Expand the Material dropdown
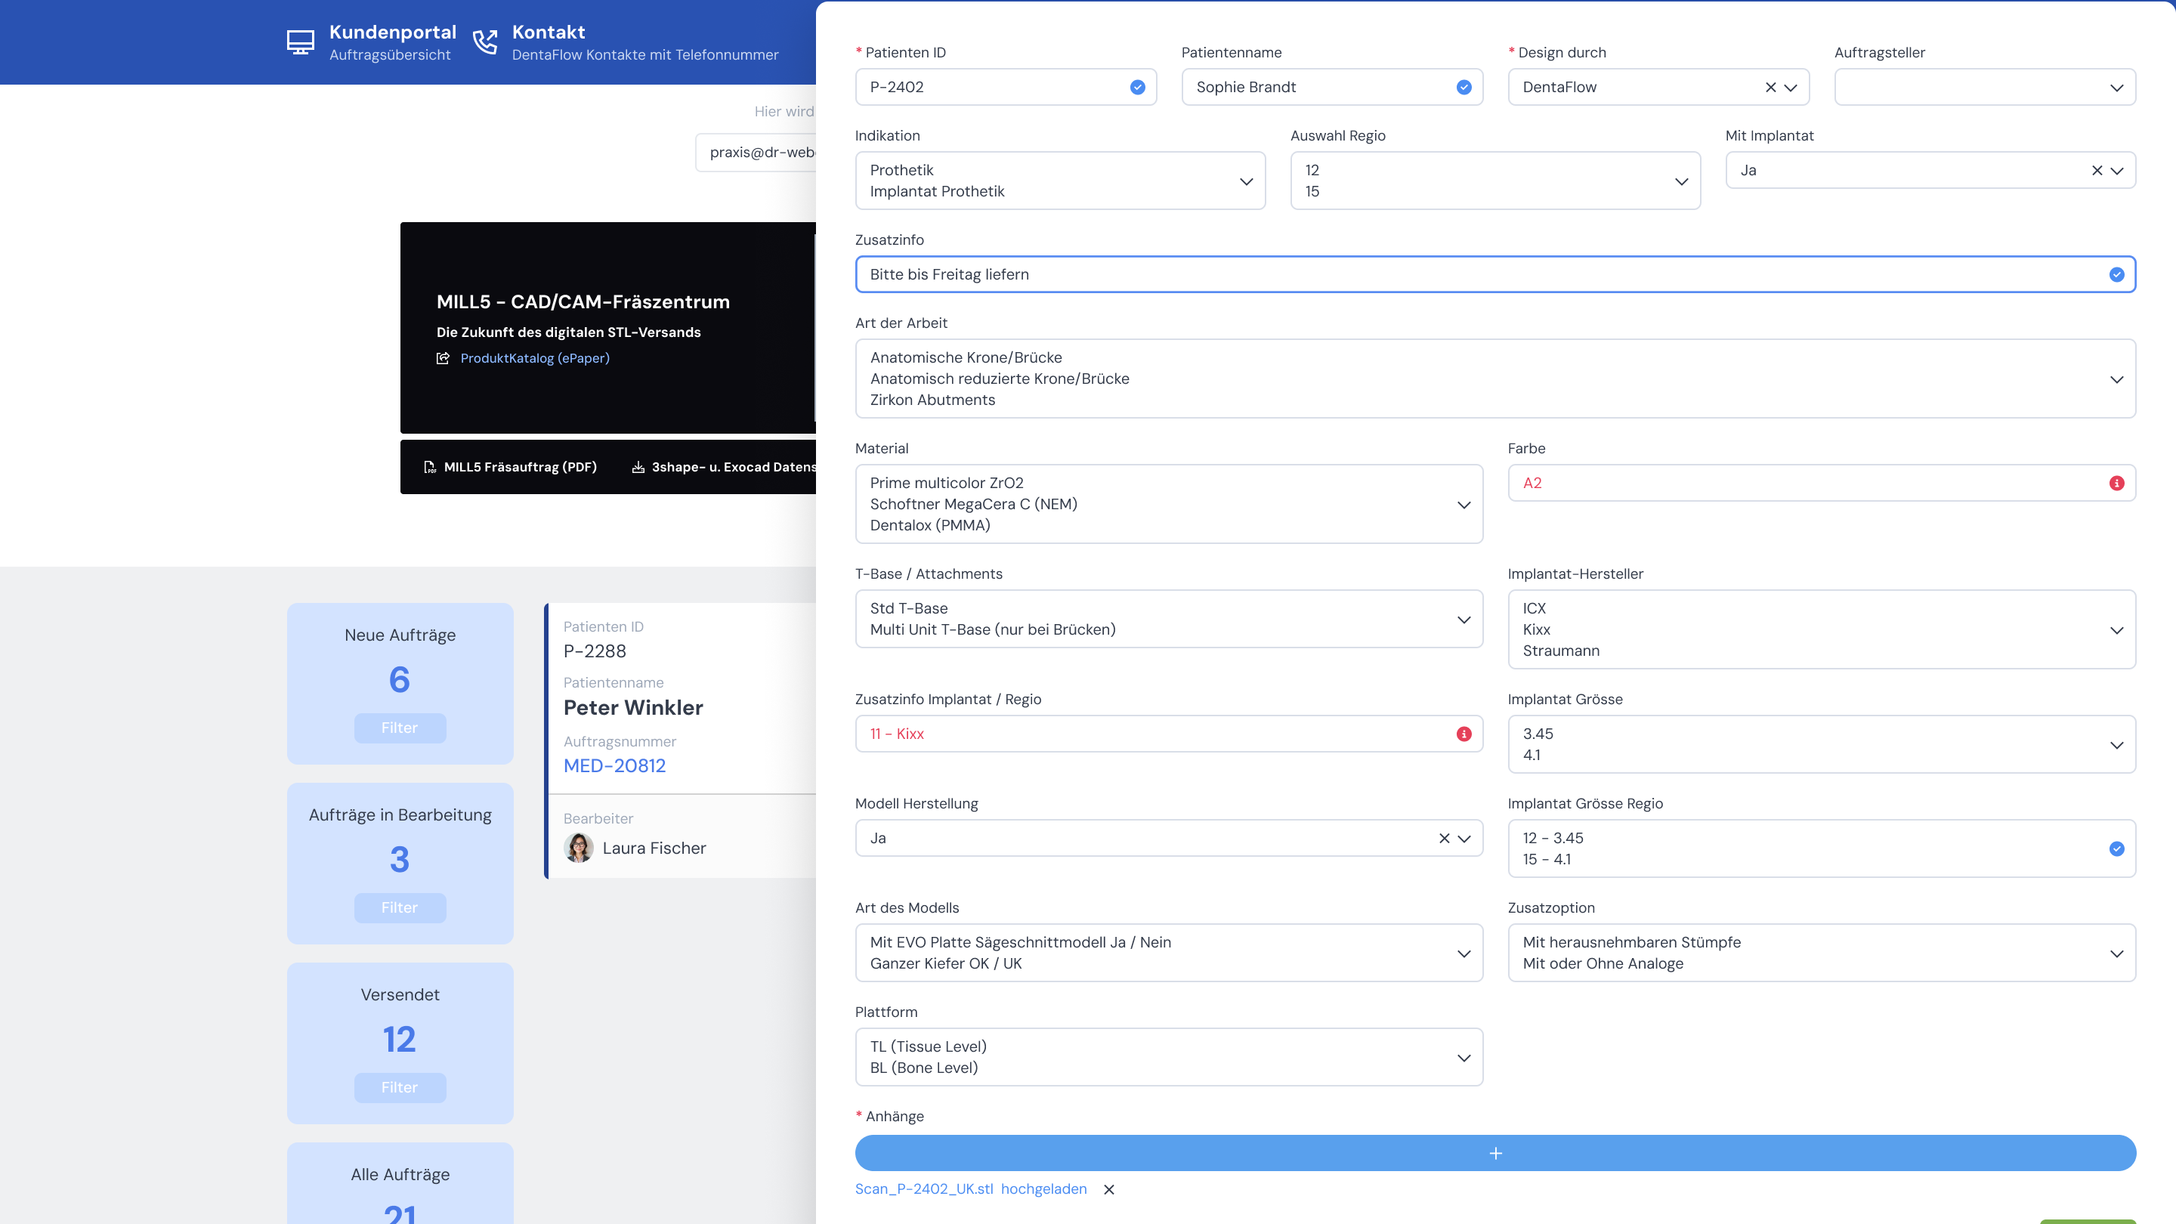Screen dimensions: 2176x1224 (x=1169, y=504)
